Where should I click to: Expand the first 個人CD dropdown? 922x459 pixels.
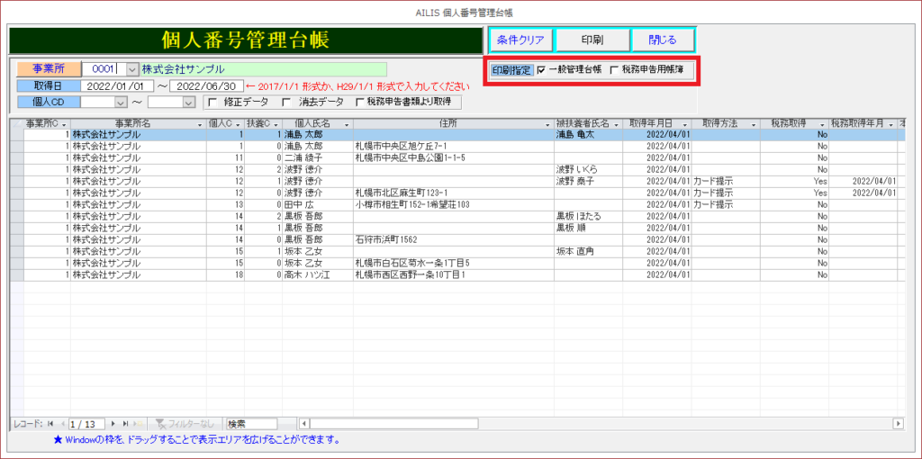point(122,102)
